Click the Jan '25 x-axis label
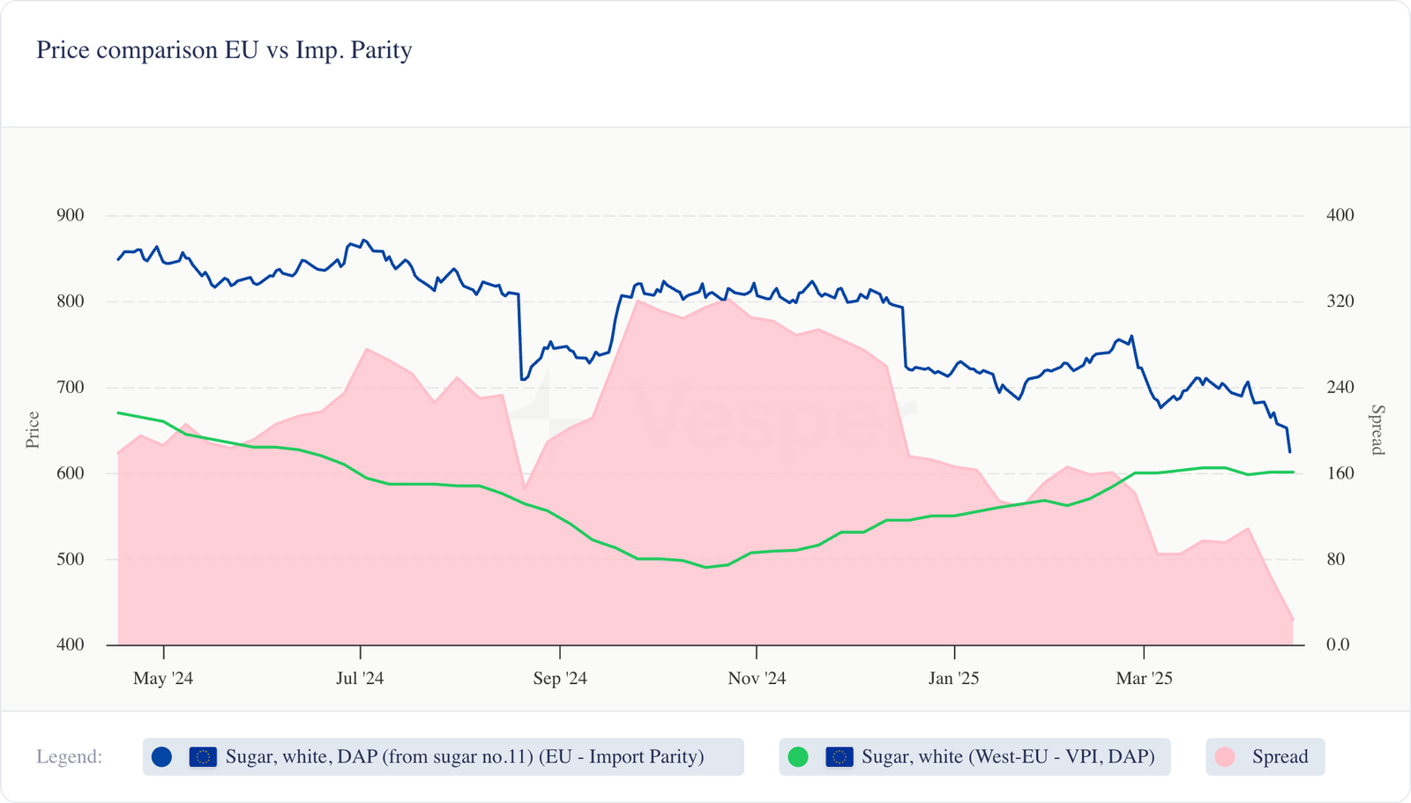Viewport: 1411px width, 803px height. click(x=954, y=679)
